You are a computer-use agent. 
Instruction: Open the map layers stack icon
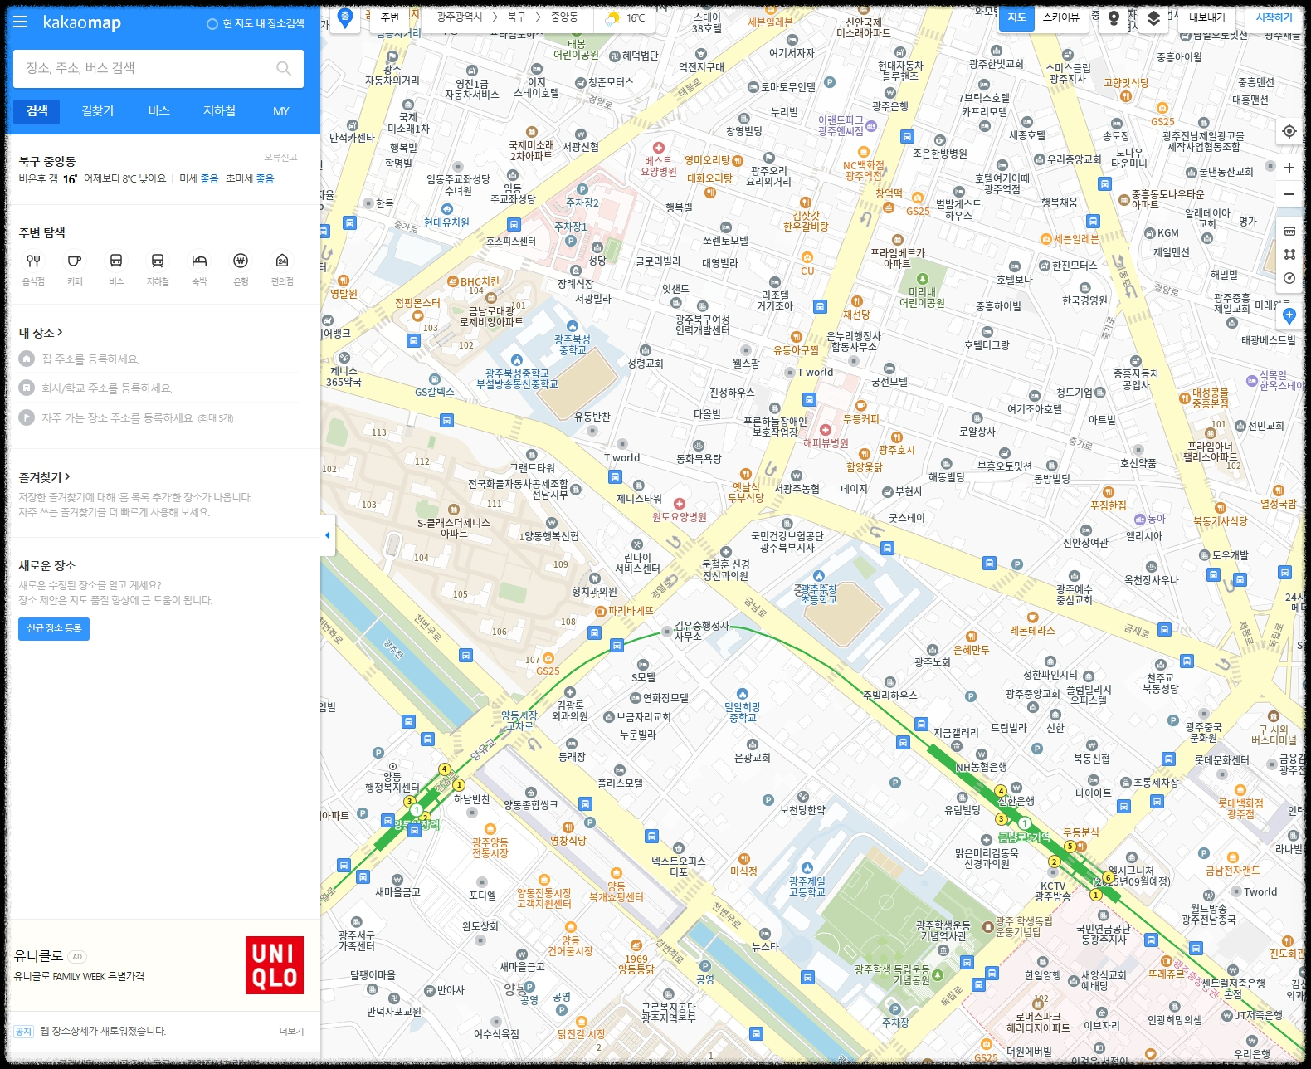(1153, 17)
